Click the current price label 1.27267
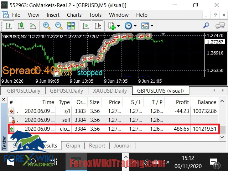The image size is (228, 171). [x=215, y=42]
